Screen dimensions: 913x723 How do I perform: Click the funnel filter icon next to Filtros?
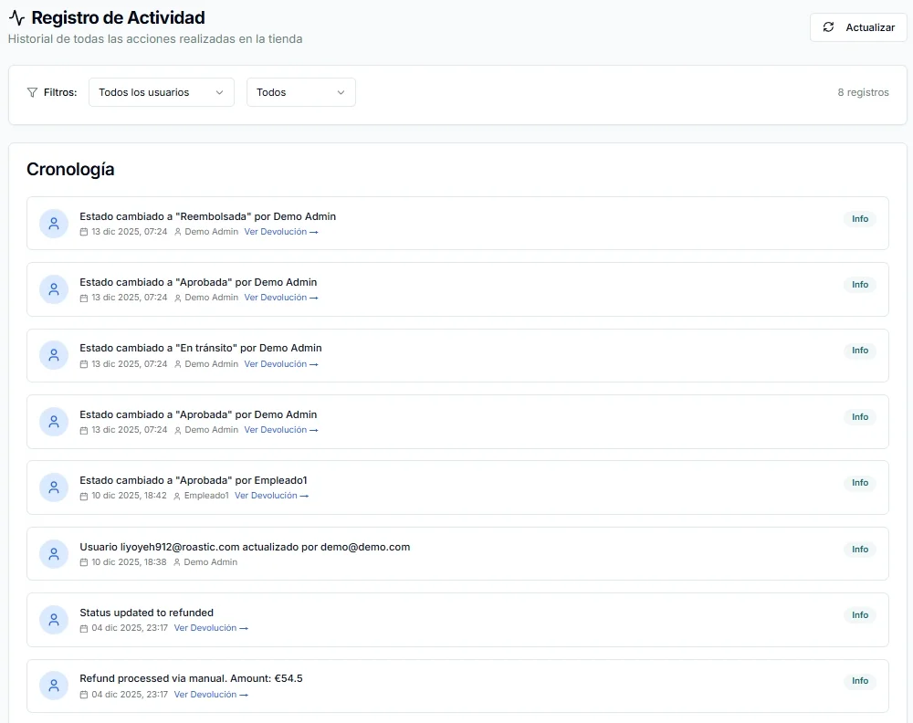point(33,92)
